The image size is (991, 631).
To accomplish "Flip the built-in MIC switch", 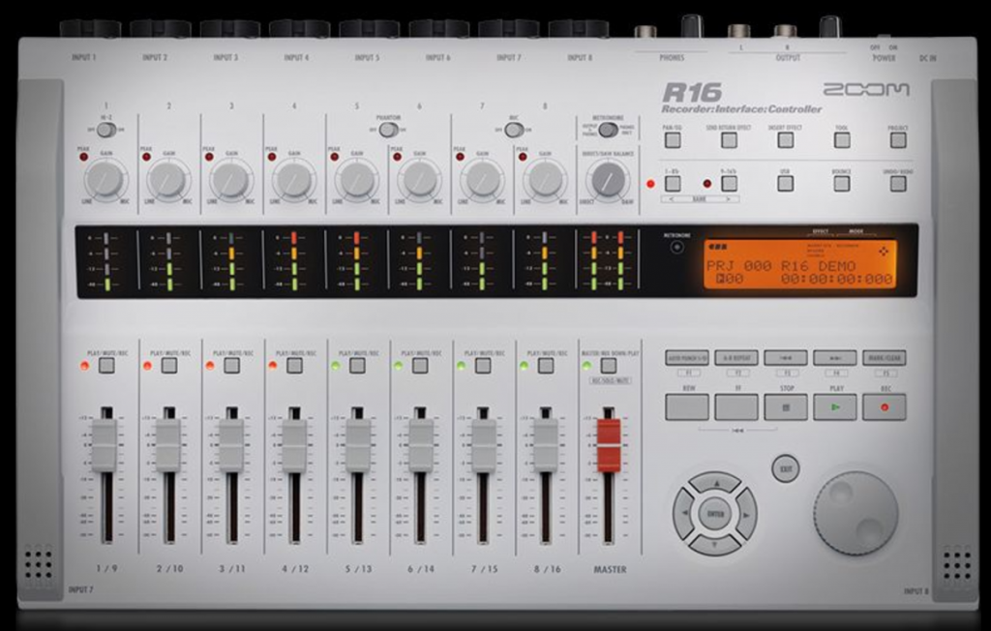I will [x=514, y=130].
